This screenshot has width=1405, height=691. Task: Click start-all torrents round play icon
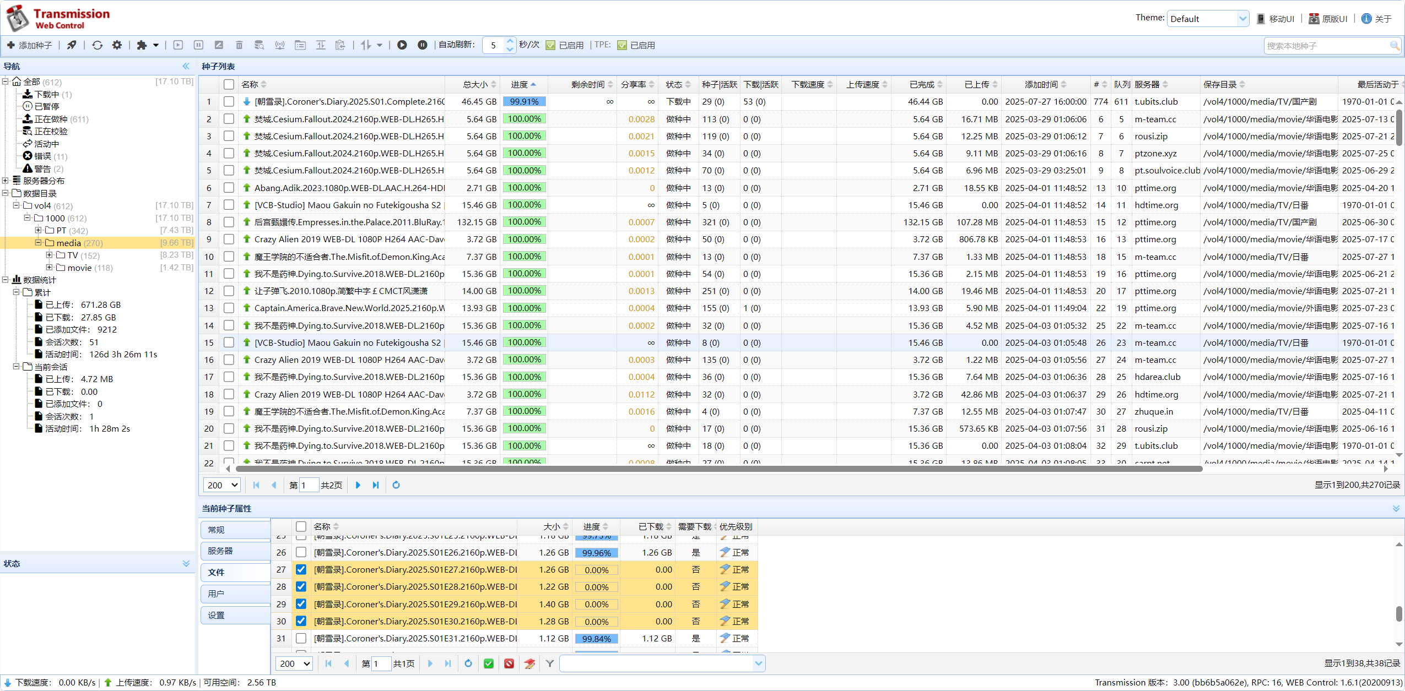pyautogui.click(x=402, y=45)
